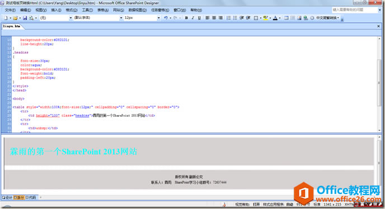Insert hyperlink with globe icon
385x209 pixels.
click(x=306, y=18)
